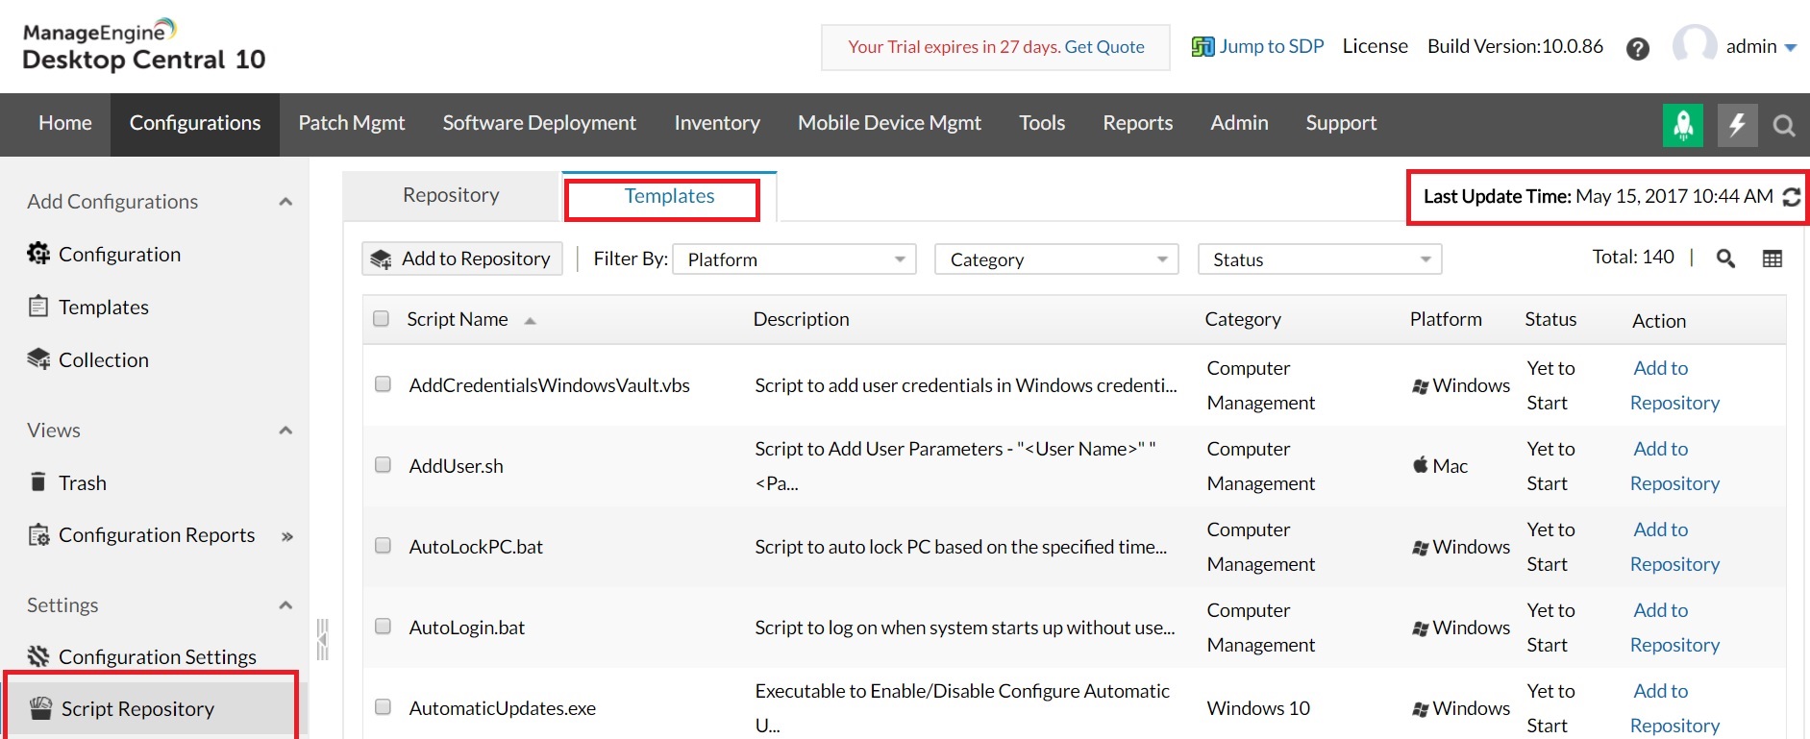Click the green rocket quick-launch icon
The height and width of the screenshot is (739, 1810).
[1682, 125]
